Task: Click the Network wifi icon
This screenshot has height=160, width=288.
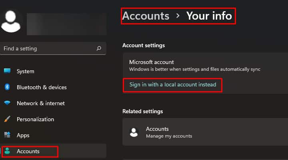Action: click(x=7, y=103)
